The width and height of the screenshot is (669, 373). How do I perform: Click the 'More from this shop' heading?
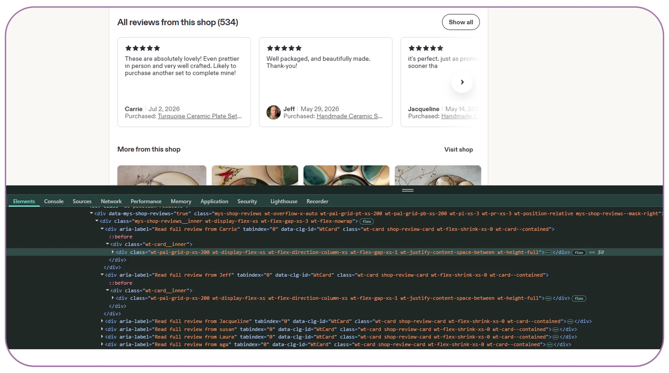149,149
